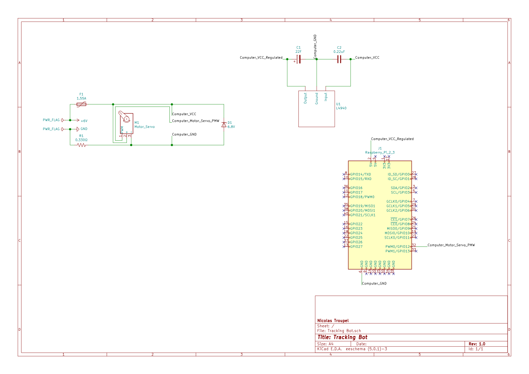Click the PWM0/GPIO12 pin label
This screenshot has height=374, width=529.
tap(397, 246)
